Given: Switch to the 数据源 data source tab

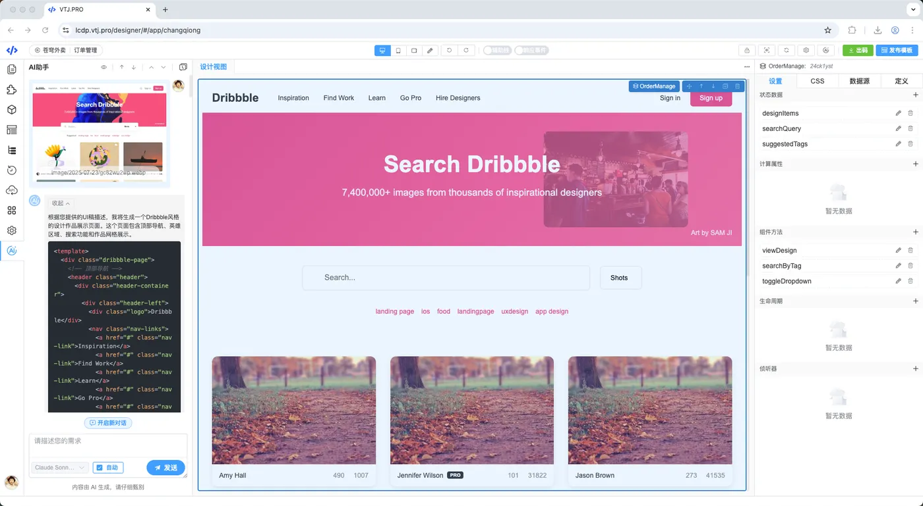Looking at the screenshot, I should coord(860,81).
